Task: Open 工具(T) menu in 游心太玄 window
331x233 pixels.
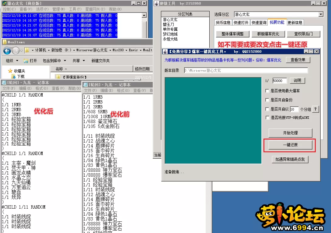Action: pos(75,9)
